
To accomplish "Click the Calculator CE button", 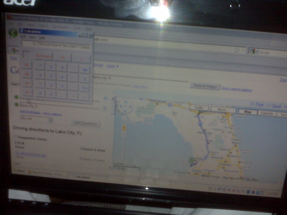I will pyautogui.click(x=62, y=57).
